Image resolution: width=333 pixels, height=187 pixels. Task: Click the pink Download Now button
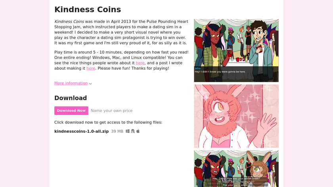[x=71, y=111]
